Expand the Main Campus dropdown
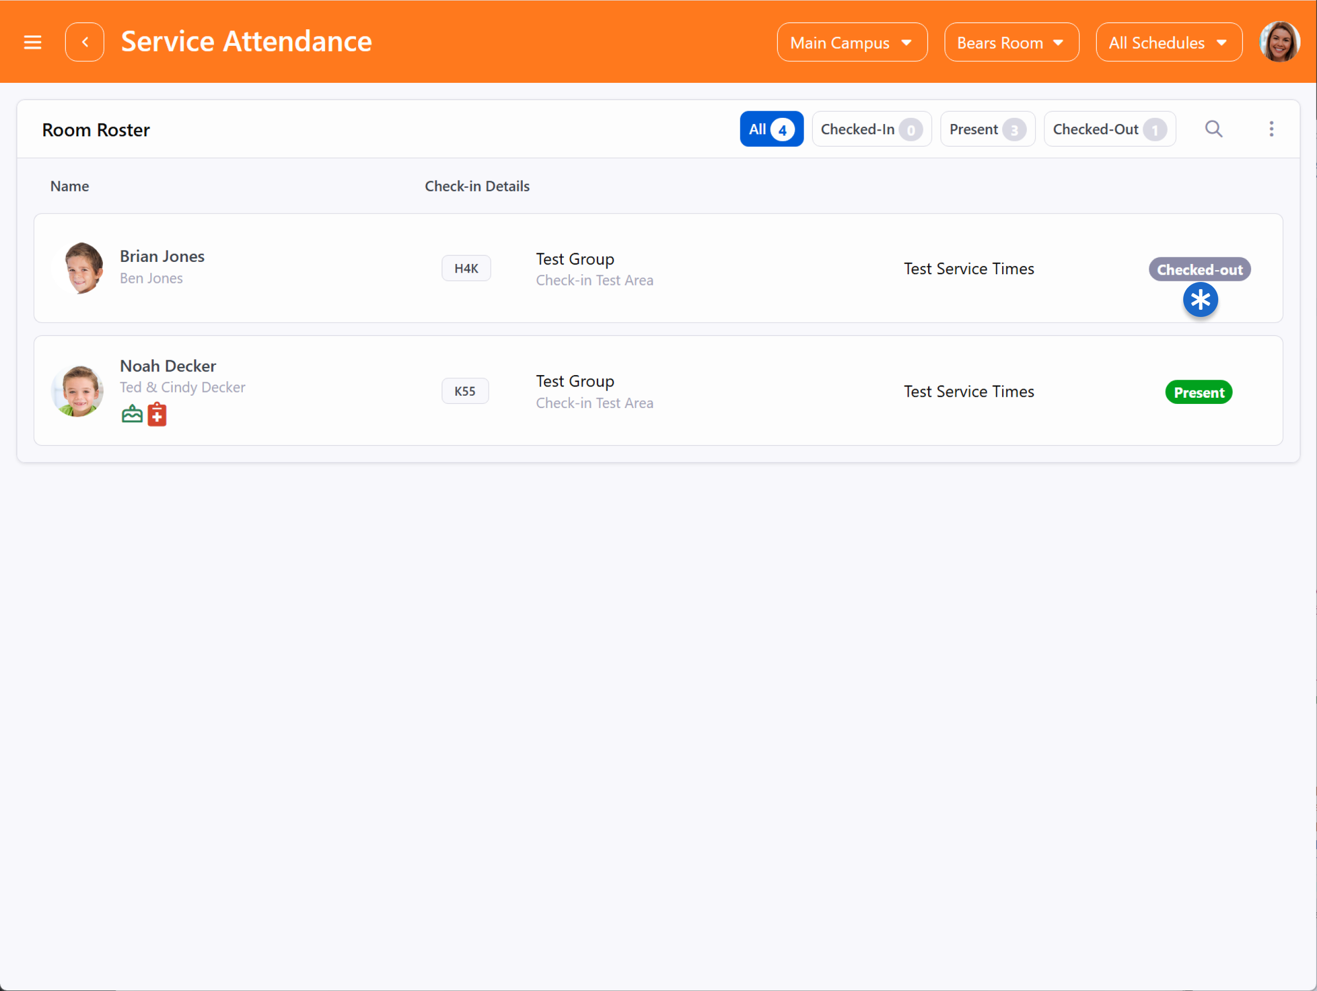Image resolution: width=1317 pixels, height=991 pixels. pyautogui.click(x=851, y=43)
